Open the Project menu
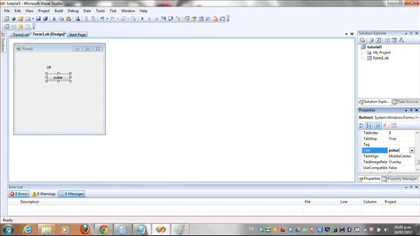420x236 pixels. [x=44, y=11]
